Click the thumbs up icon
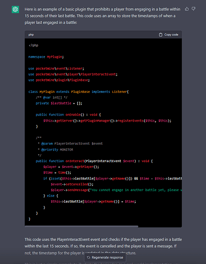This screenshot has width=206, height=264. [x=187, y=9]
